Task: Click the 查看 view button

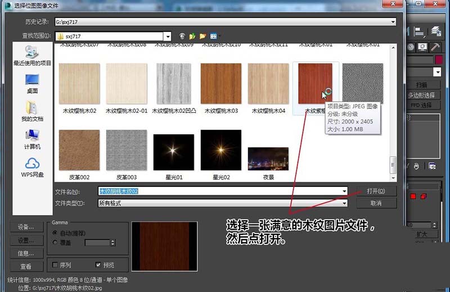Action: point(26,267)
